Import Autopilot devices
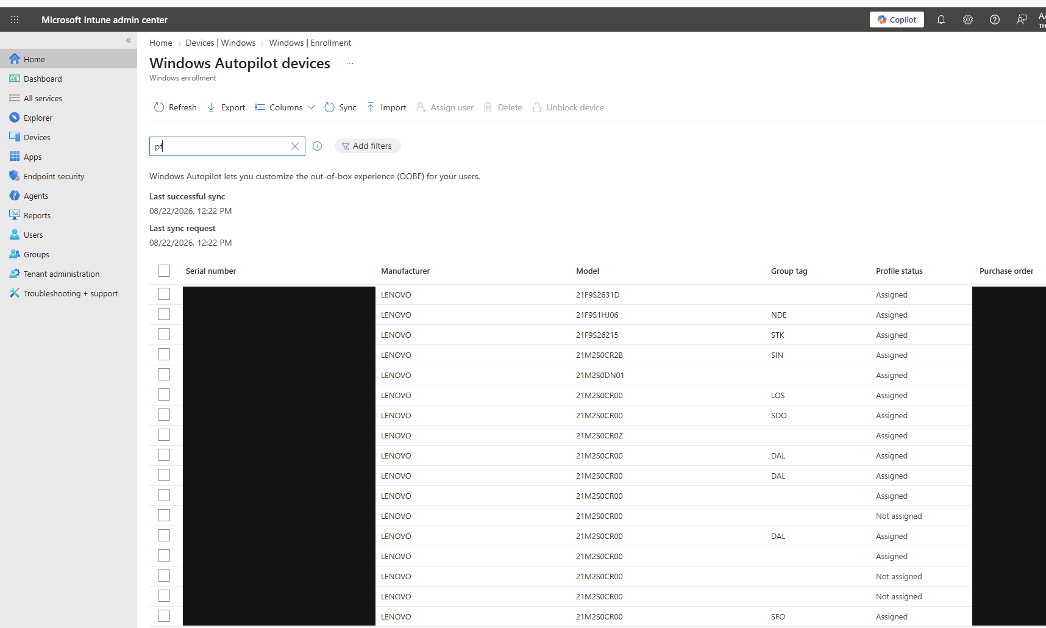 click(386, 107)
